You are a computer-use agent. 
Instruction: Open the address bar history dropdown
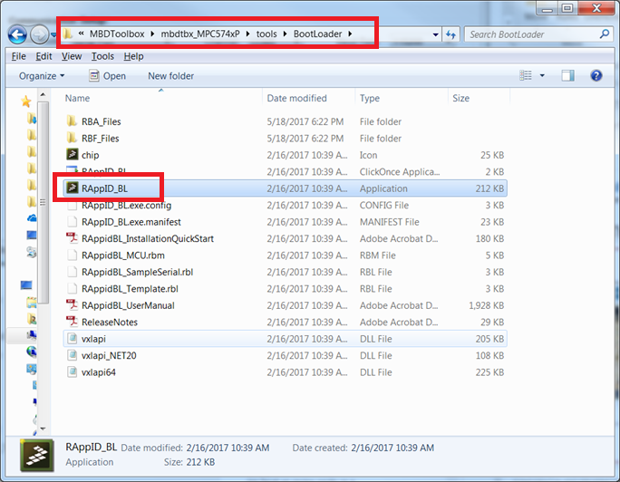coord(435,34)
